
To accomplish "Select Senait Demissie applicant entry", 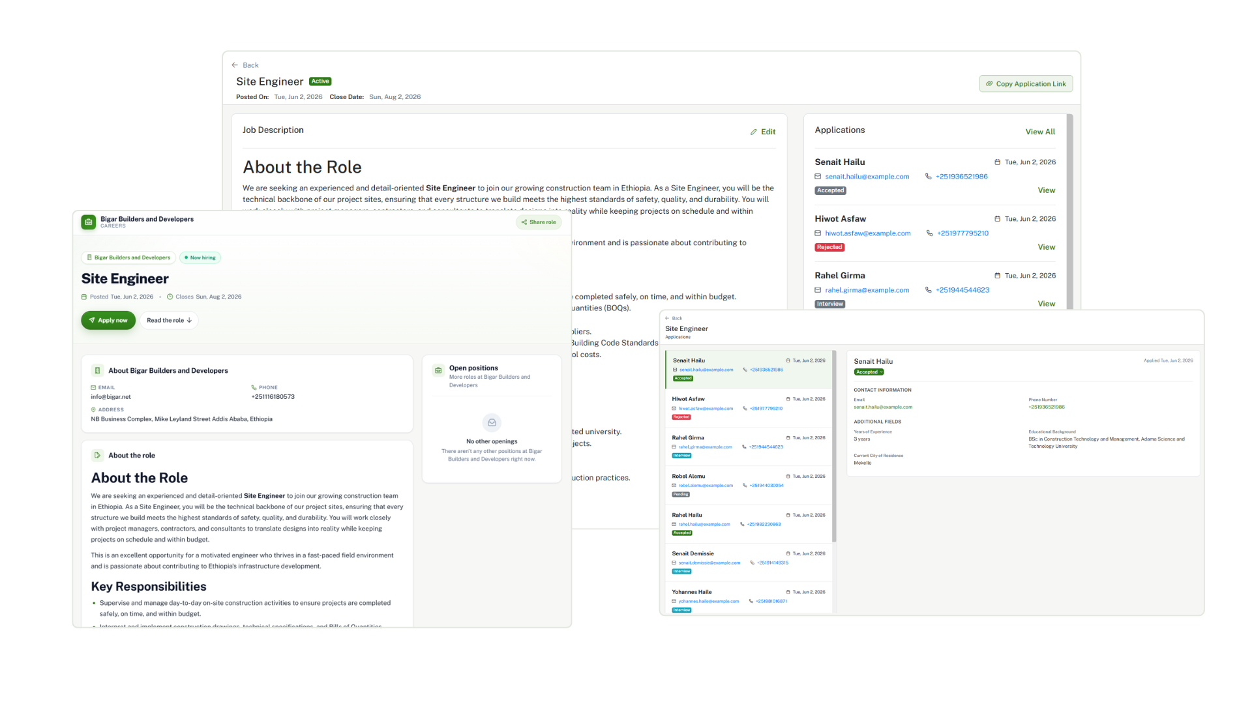I will (x=749, y=563).
